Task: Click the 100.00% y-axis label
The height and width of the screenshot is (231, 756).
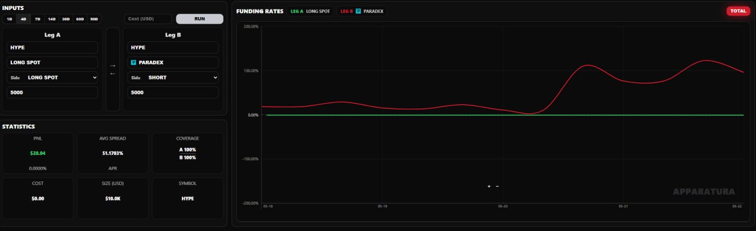Action: 251,71
